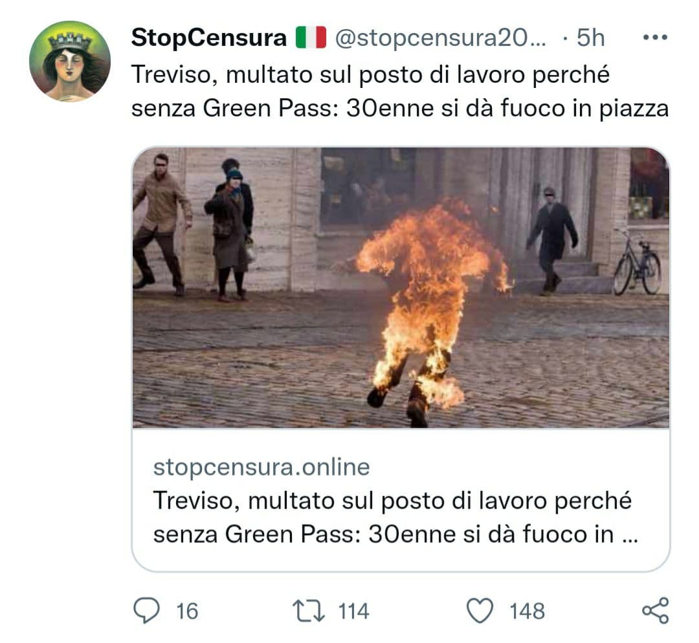Click the like count 148
Screen dimensions: 699x643
click(527, 611)
